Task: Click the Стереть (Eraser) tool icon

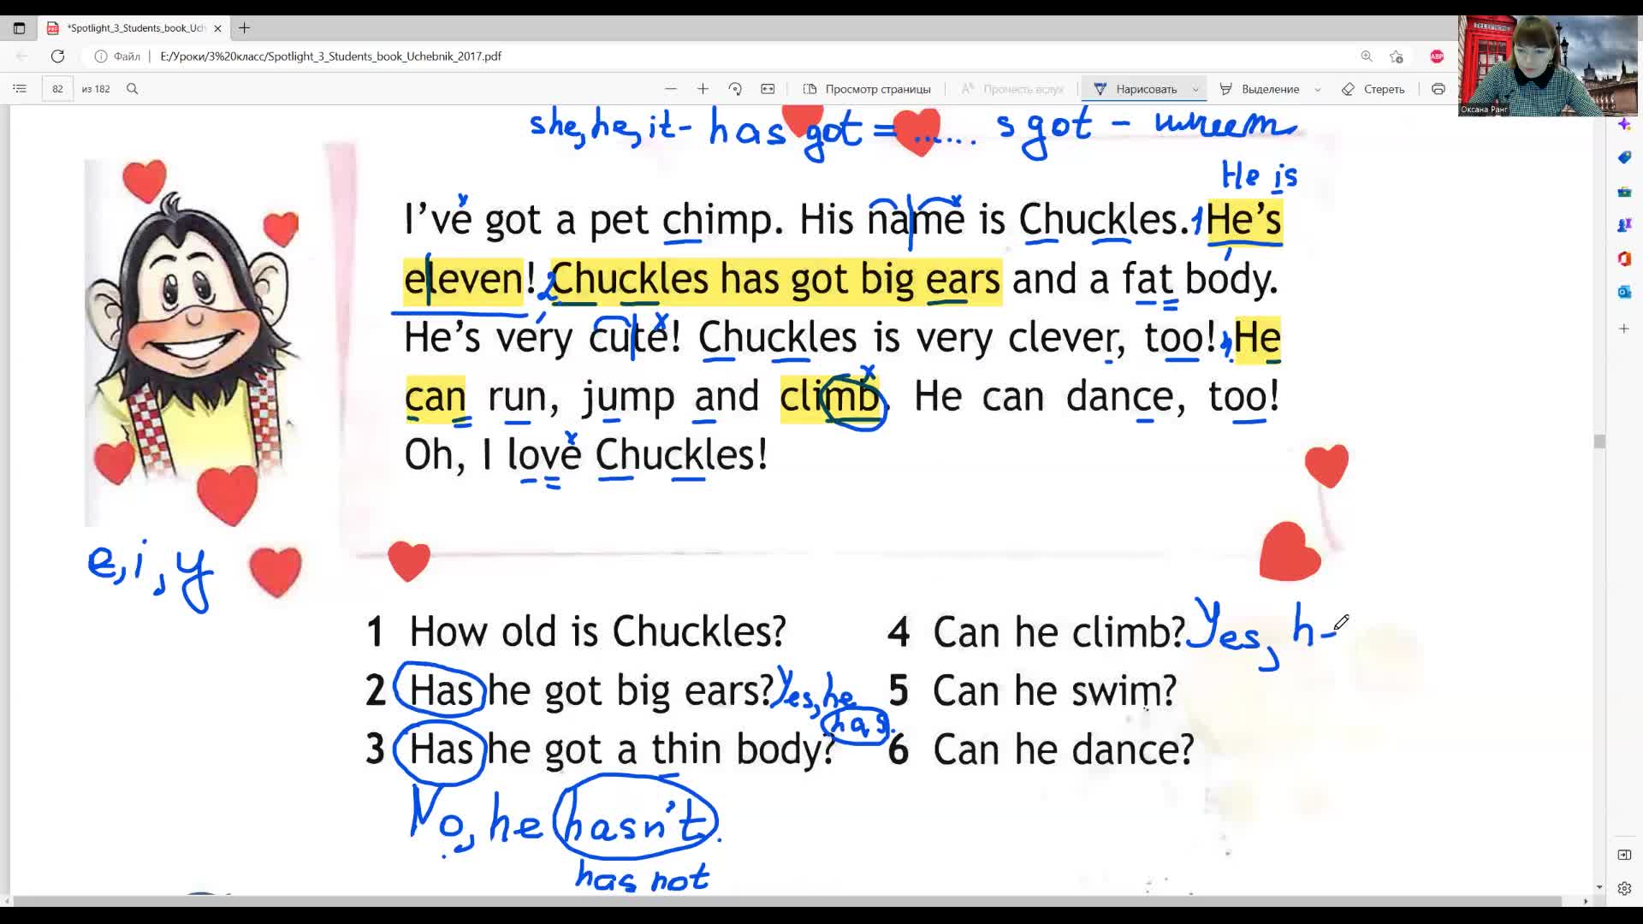Action: [x=1345, y=88]
